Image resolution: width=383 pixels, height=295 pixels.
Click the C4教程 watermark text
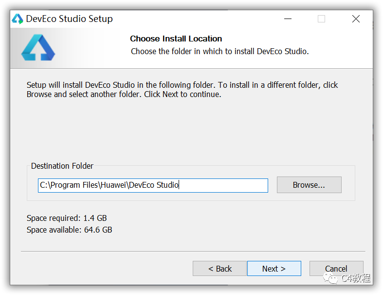[356, 278]
